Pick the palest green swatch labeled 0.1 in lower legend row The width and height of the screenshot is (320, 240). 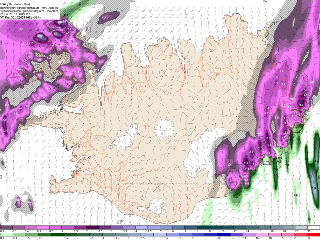pyautogui.click(x=6, y=234)
